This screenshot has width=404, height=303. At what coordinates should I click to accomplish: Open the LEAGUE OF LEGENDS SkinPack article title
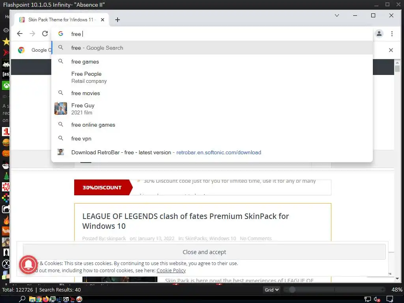[185, 221]
